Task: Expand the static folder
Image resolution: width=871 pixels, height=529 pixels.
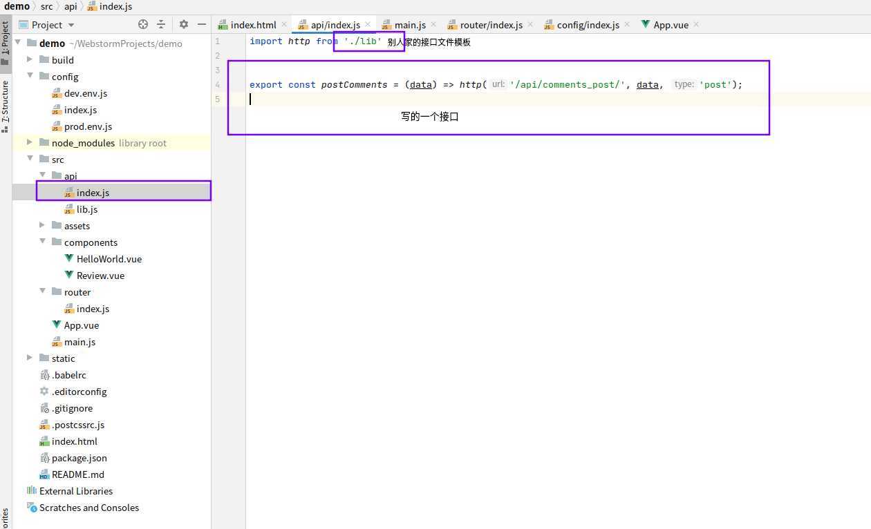Action: point(30,358)
